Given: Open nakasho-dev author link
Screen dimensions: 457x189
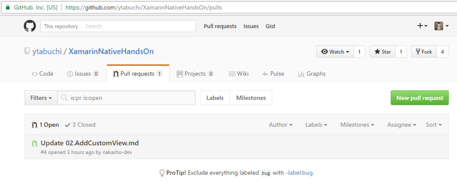Looking at the screenshot, I should click(117, 152).
